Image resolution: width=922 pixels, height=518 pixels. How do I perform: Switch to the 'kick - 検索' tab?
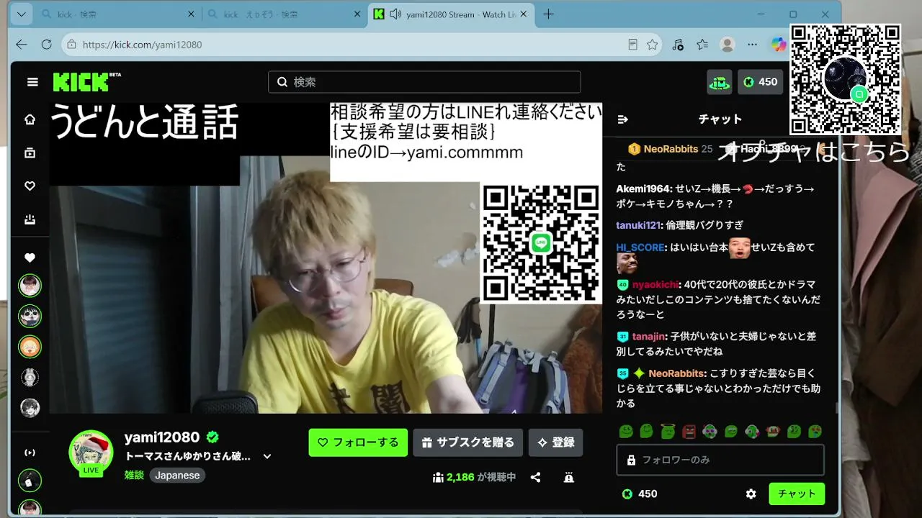point(118,14)
